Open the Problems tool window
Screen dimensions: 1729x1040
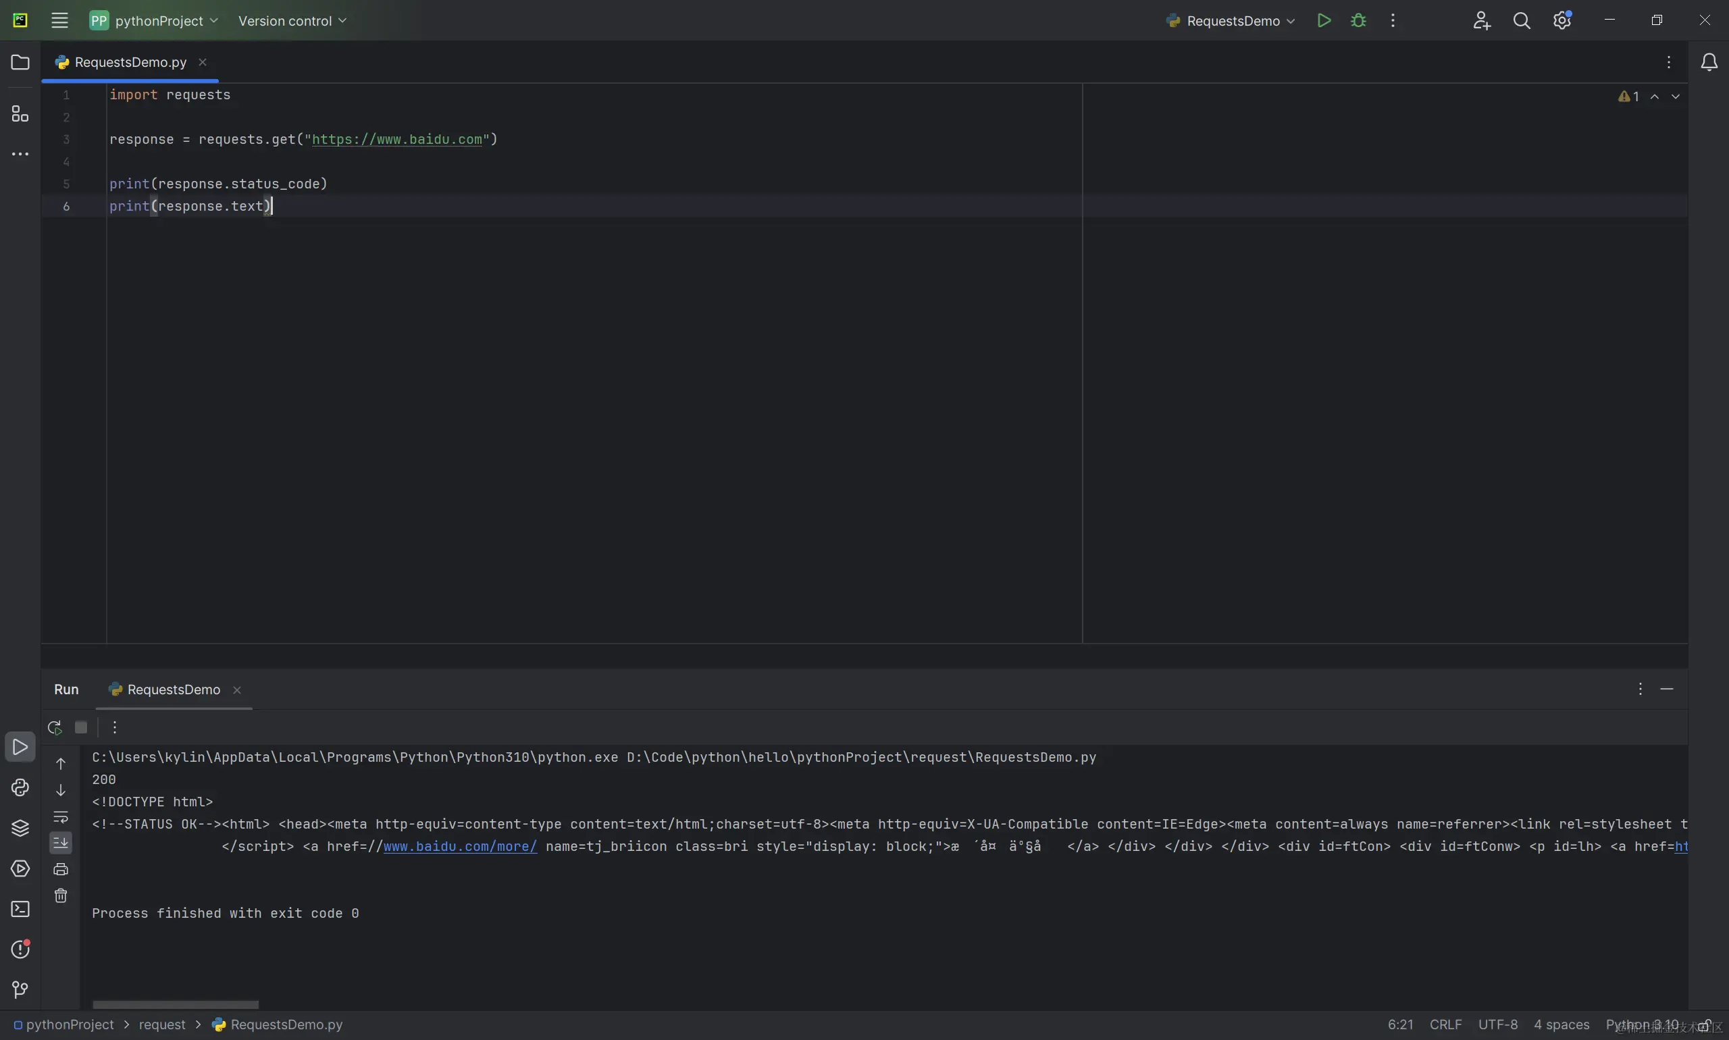[20, 949]
